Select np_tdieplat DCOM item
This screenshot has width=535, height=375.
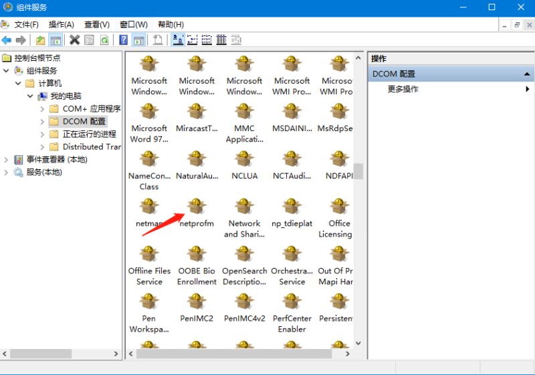pos(292,213)
